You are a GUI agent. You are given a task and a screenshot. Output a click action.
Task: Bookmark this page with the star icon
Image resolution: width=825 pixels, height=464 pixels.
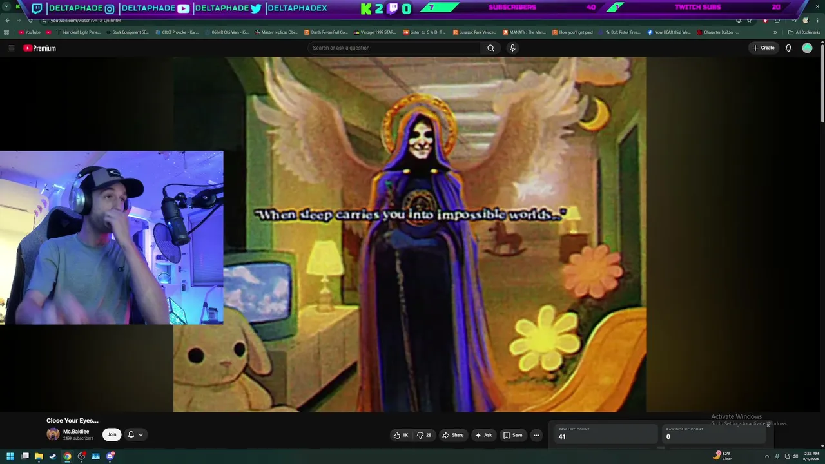749,20
